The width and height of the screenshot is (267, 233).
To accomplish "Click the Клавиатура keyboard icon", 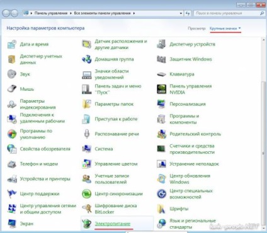I will pos(161,74).
